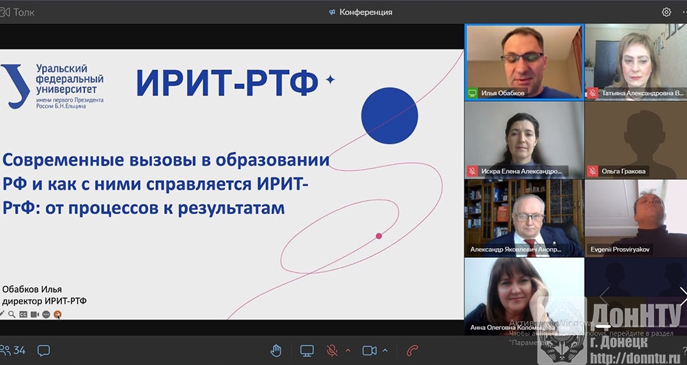Click the muted microphone icon by Ольга Гракова
The height and width of the screenshot is (365, 687).
point(592,171)
